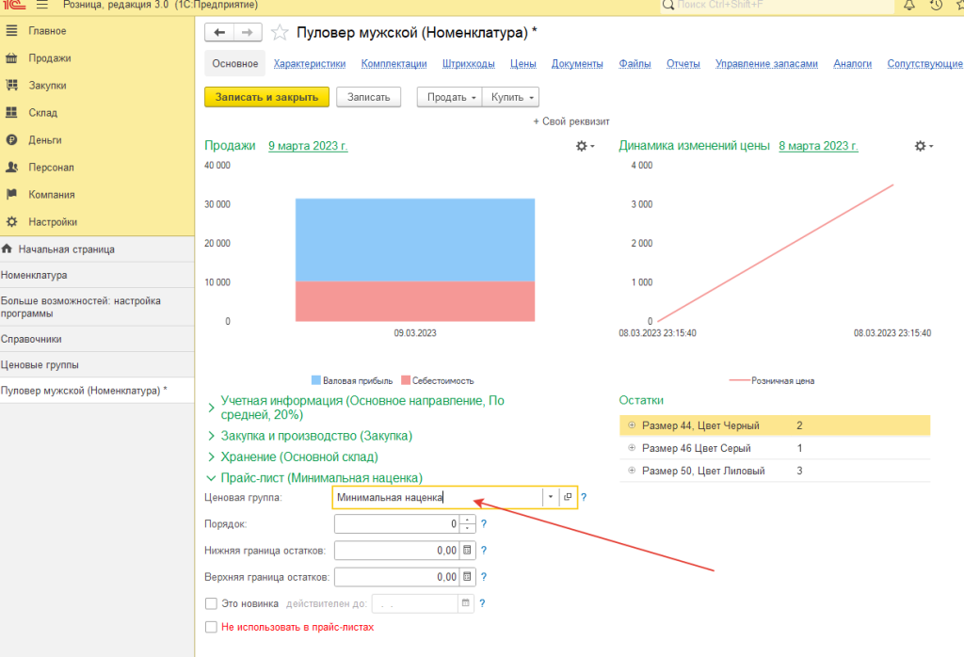Expand Размер 50, Цвет Лиловый row
The height and width of the screenshot is (657, 964).
click(x=632, y=471)
